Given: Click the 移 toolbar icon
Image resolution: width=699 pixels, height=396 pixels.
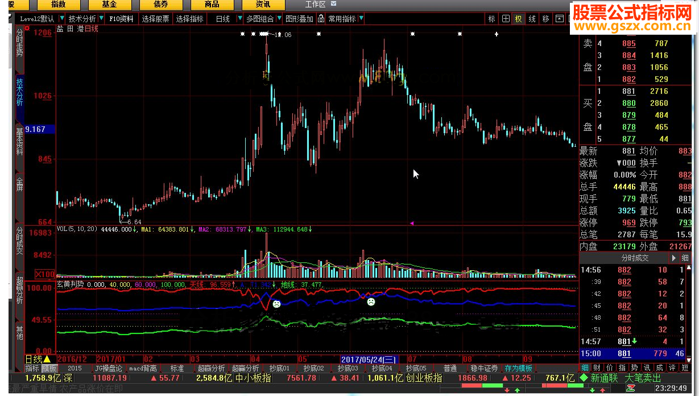Looking at the screenshot, I should (546, 19).
